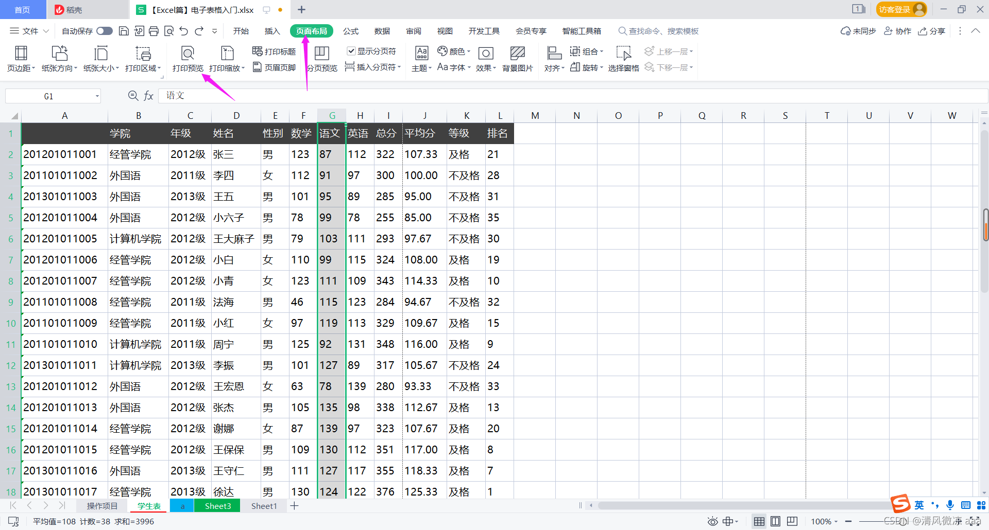Image resolution: width=989 pixels, height=530 pixels.
Task: Switch to the 数据 Data tab
Action: pyautogui.click(x=382, y=31)
